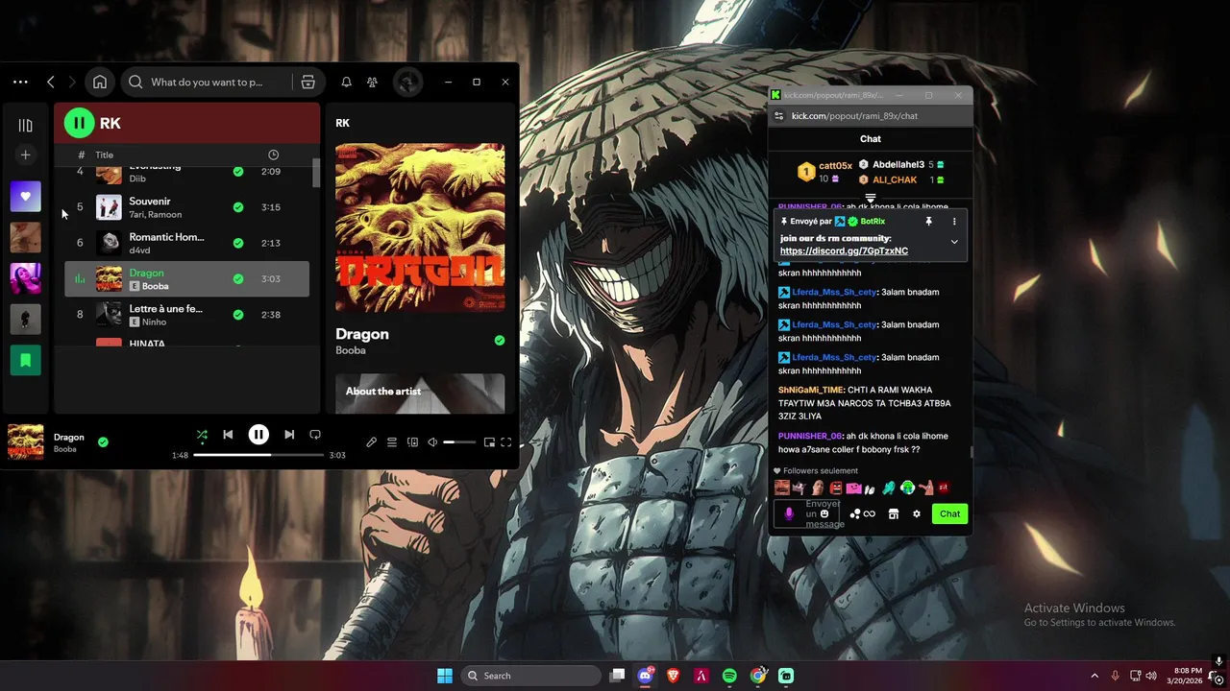This screenshot has height=691, width=1230.
Task: Open Brave browser from taskbar
Action: 674,676
